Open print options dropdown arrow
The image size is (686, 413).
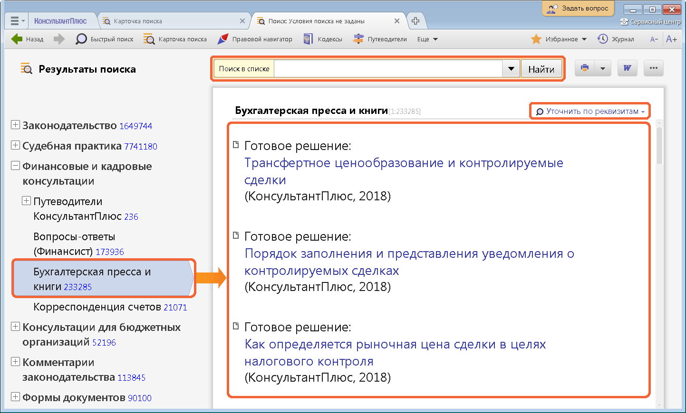[x=602, y=68]
